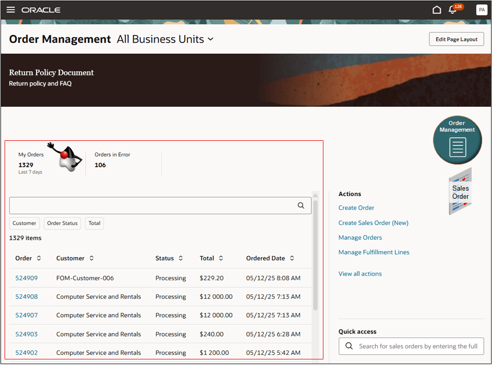Click the orders search input field
The width and height of the screenshot is (492, 365).
click(160, 205)
